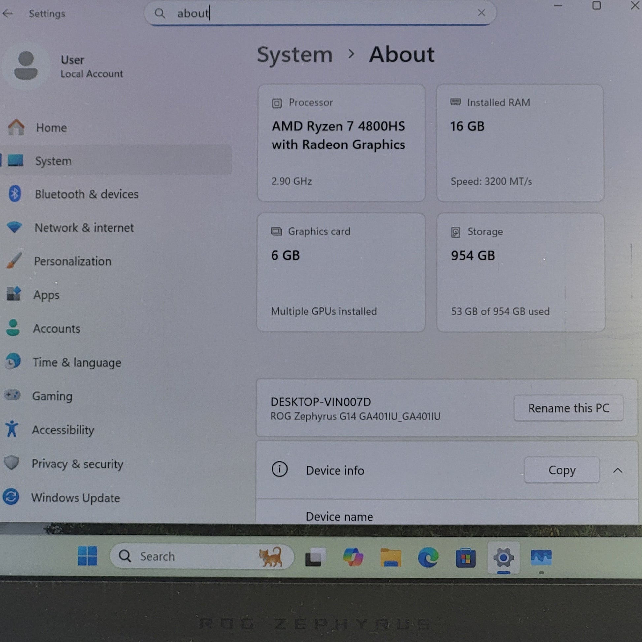Open the Windows Start menu
Image resolution: width=642 pixels, height=642 pixels.
(x=87, y=556)
